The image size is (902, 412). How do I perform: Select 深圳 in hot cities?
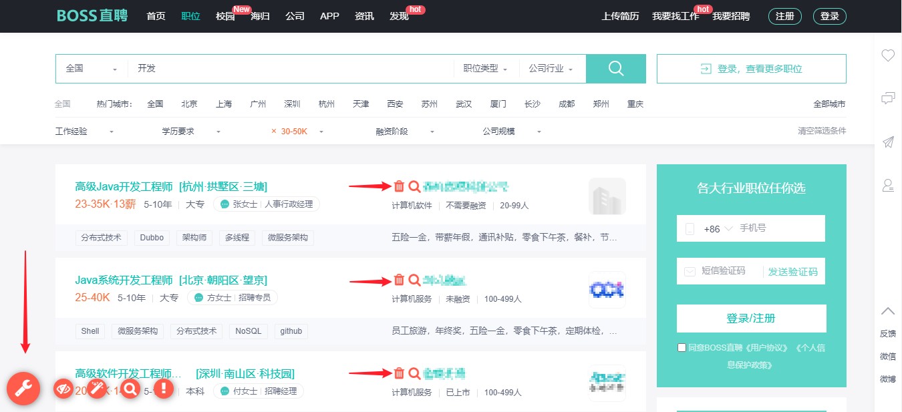coord(292,104)
